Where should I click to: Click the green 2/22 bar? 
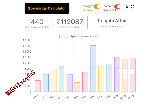(62, 79)
